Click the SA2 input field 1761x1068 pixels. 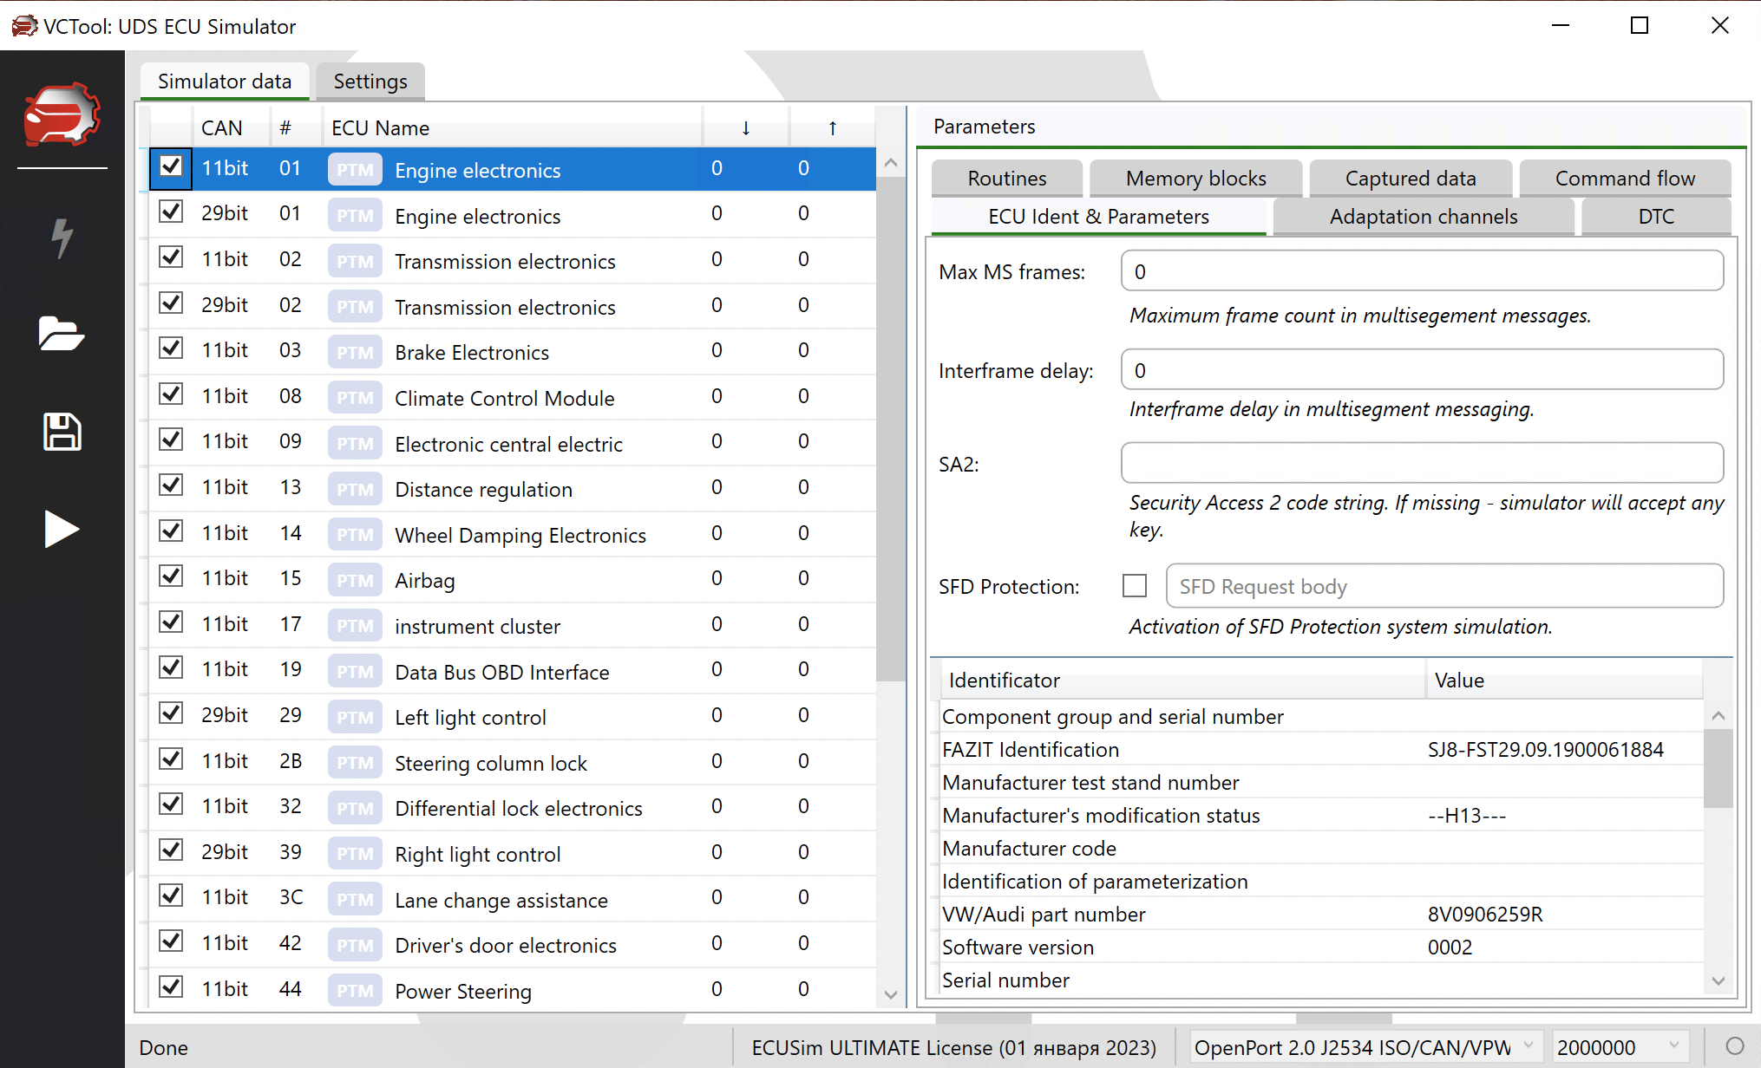click(1421, 463)
